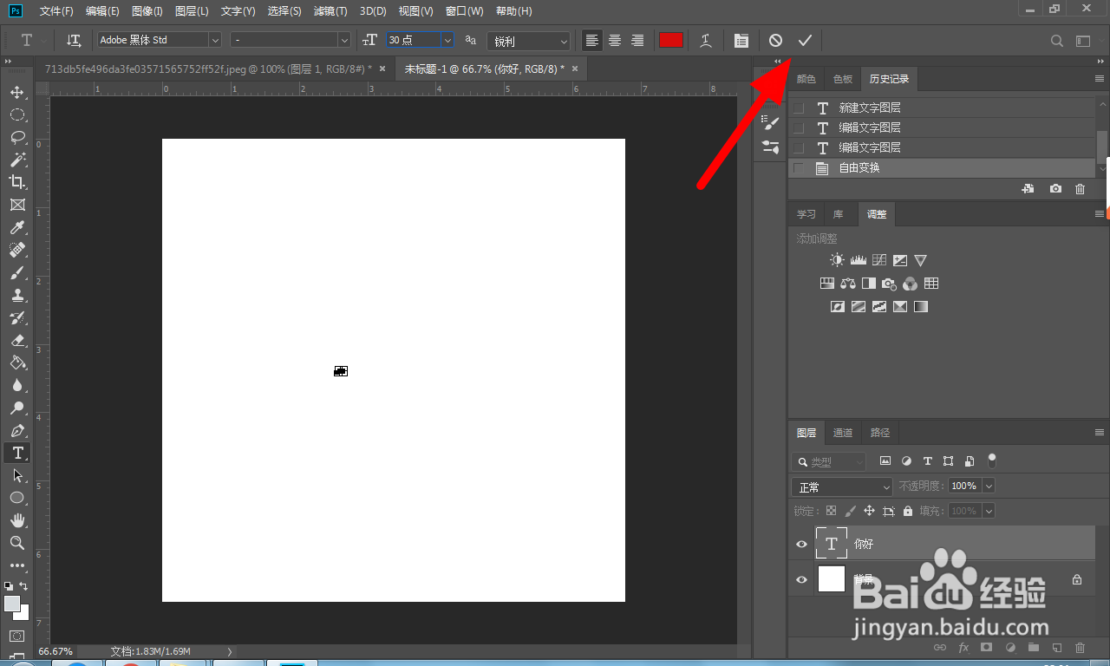This screenshot has height=666, width=1110.
Task: Open the History panel flyout menu
Action: click(1100, 79)
